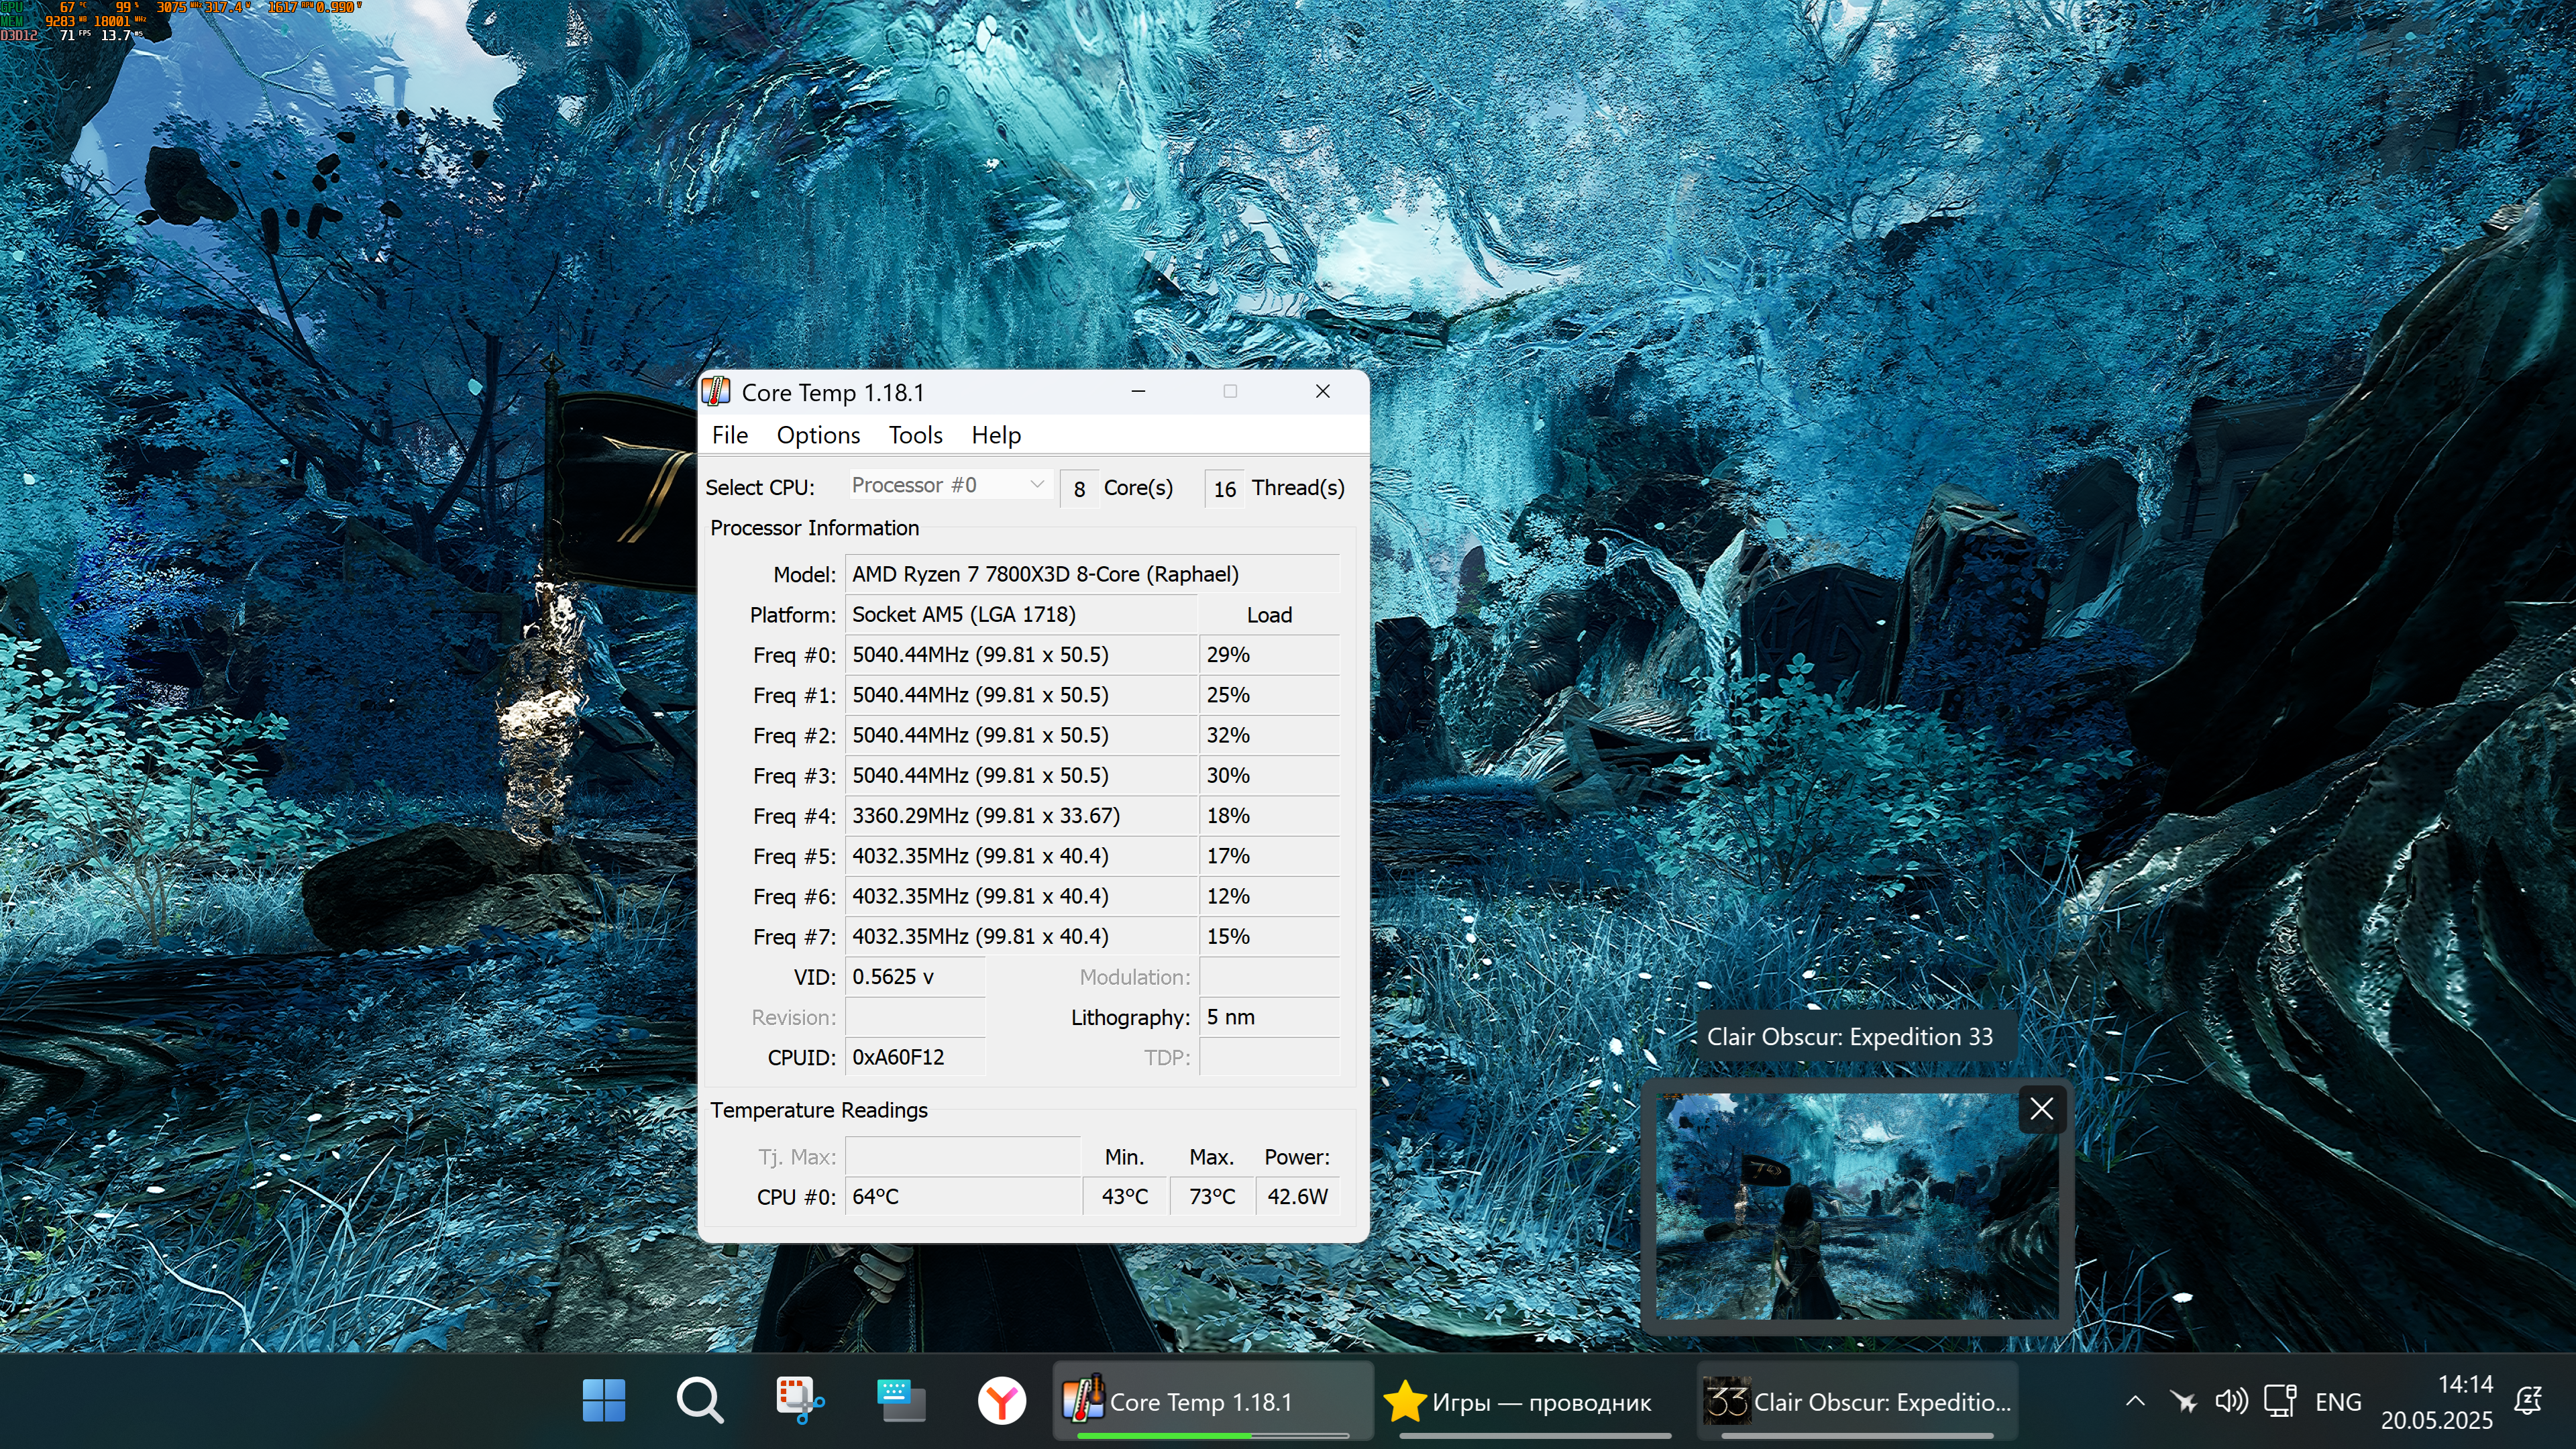Open the clock showing 14:14 20.05.2025
This screenshot has height=1449, width=2576.
(2436, 1401)
